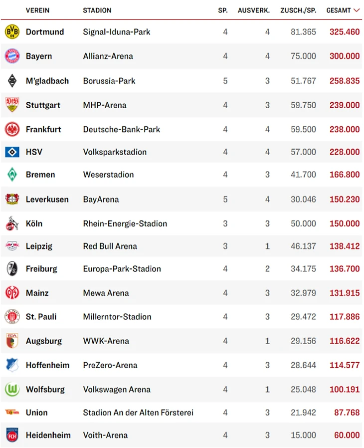The image size is (364, 448).
Task: Click the VfL Wolfsburg green logo
Action: click(x=11, y=389)
